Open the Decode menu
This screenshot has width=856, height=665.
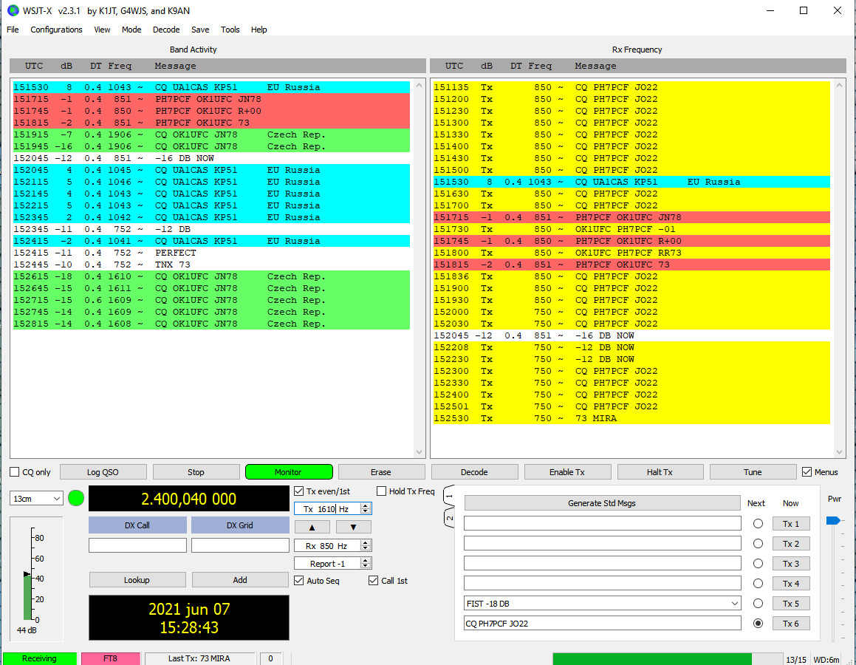(x=166, y=30)
